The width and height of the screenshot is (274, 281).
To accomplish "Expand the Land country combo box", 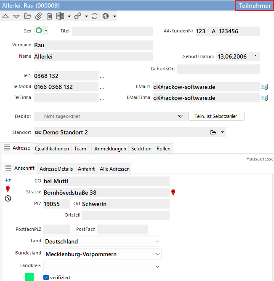I will [157, 241].
